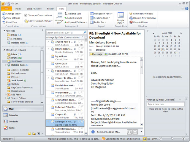Flag the 'Office 2010' message

point(82,63)
